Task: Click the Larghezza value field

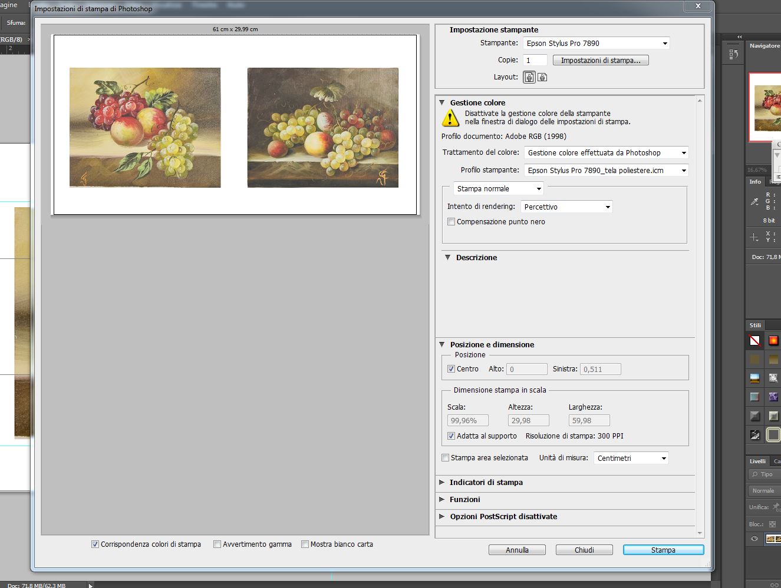Action: (589, 421)
